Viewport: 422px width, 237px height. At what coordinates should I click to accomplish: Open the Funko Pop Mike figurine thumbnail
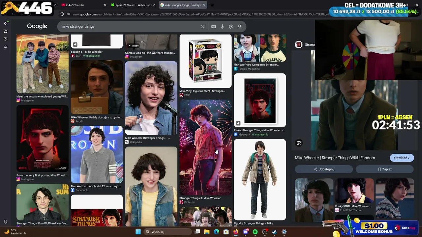tap(205, 61)
